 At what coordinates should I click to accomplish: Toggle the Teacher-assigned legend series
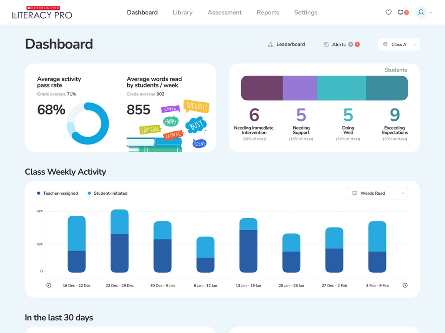coord(58,193)
